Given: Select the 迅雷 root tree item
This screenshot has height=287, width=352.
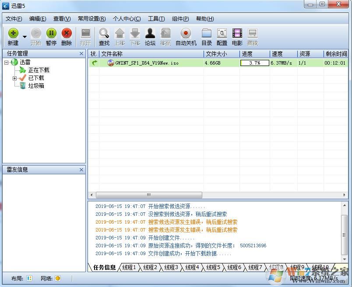Looking at the screenshot, I should [x=25, y=62].
